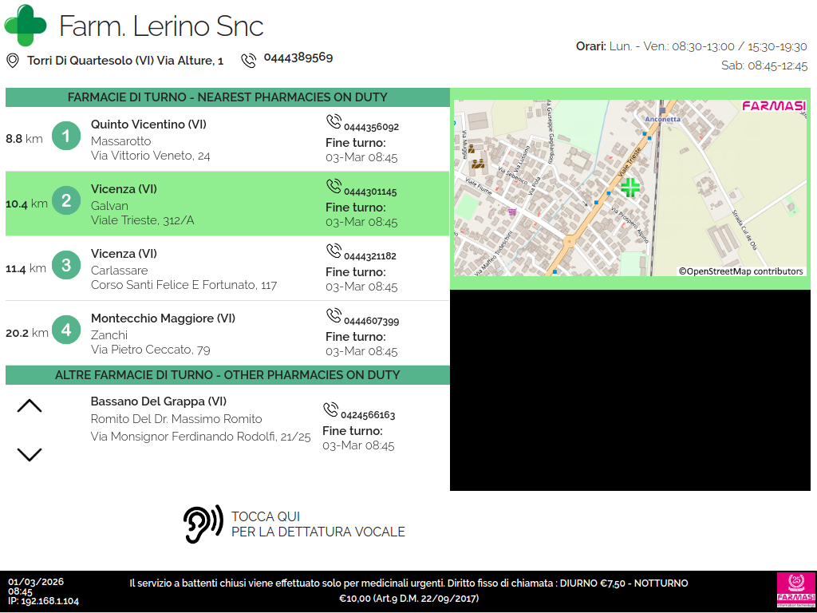Click 'Altre farmacie di turno' section header
The width and height of the screenshot is (817, 613).
[x=227, y=375]
